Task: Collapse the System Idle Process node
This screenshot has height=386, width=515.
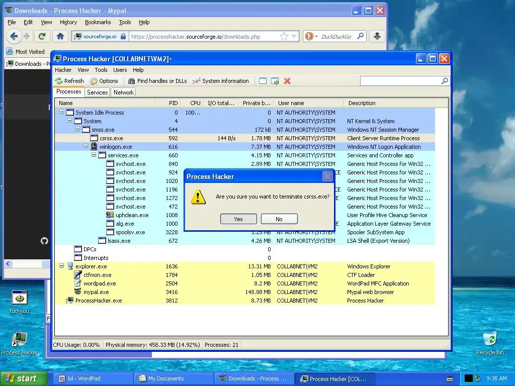Action: pyautogui.click(x=61, y=112)
